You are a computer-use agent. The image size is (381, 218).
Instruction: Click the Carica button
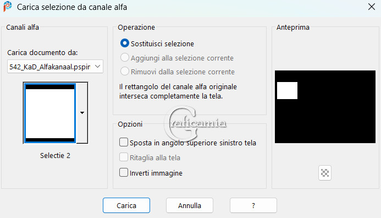[126, 205]
